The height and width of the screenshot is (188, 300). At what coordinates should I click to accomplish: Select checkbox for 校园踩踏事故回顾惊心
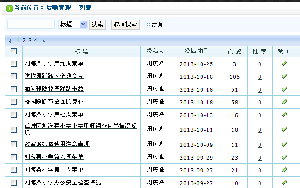(14, 102)
